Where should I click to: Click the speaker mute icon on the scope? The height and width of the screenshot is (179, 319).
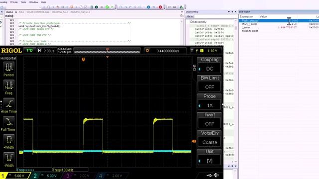point(216,175)
